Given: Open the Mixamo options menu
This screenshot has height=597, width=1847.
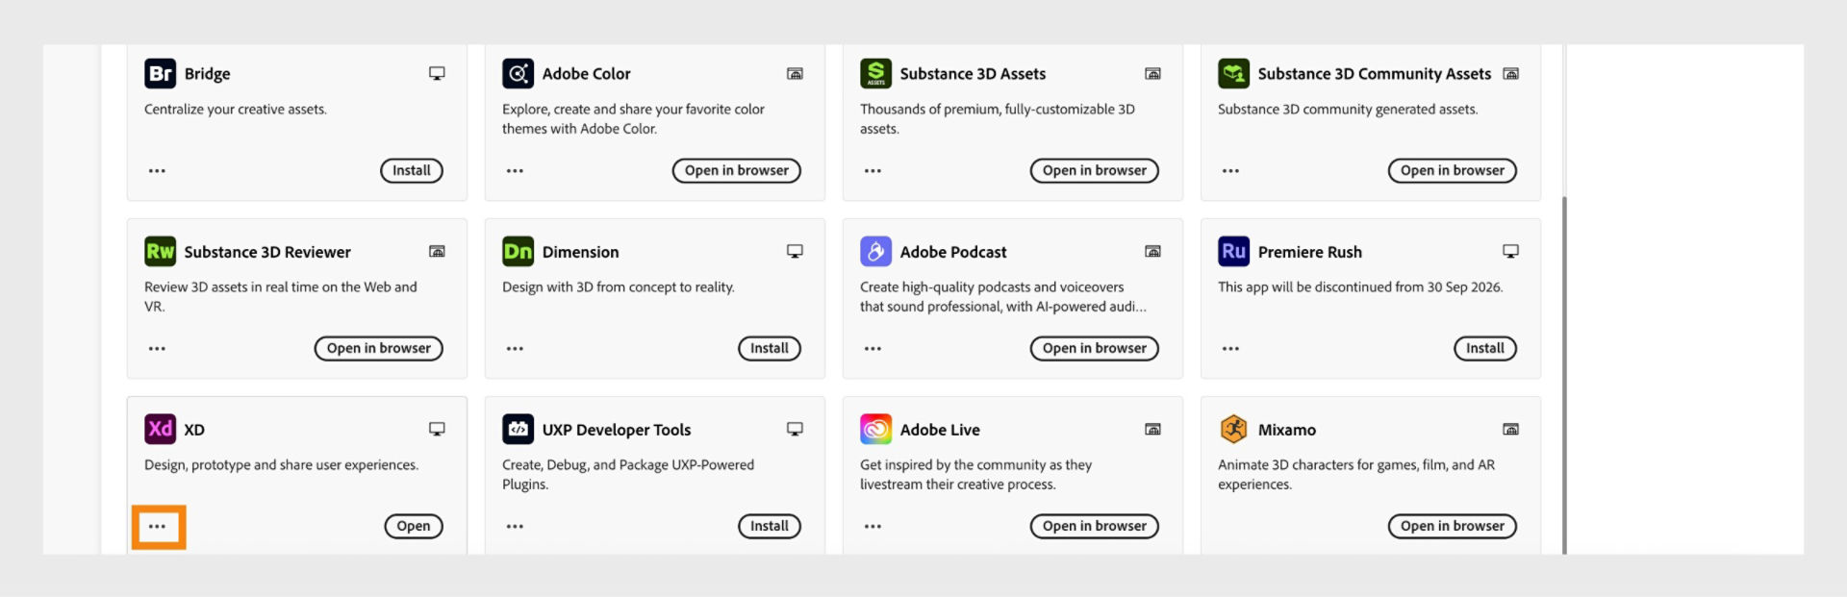Looking at the screenshot, I should tap(1230, 526).
